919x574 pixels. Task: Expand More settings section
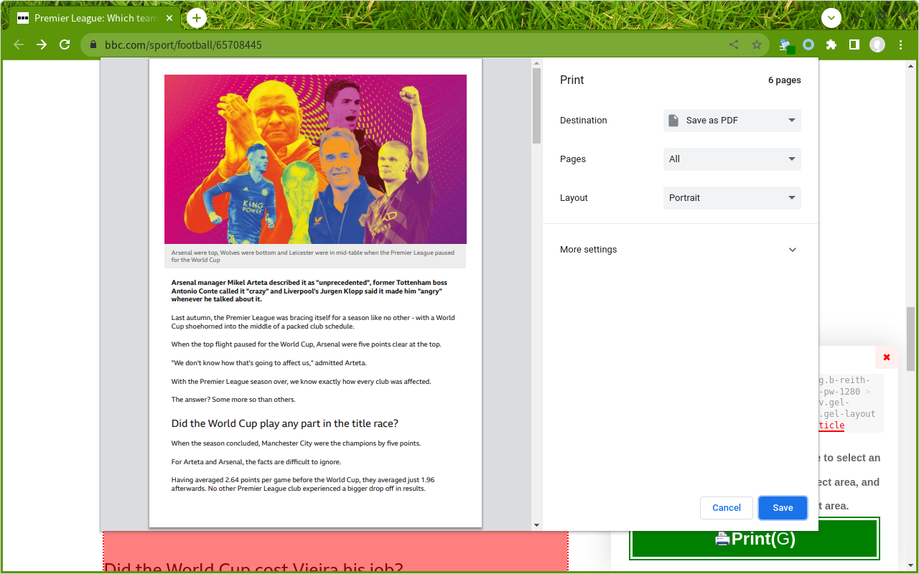point(679,250)
